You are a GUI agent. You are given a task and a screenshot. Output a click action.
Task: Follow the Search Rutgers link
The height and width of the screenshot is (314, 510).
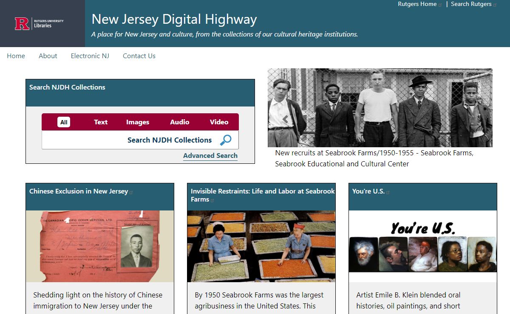[471, 4]
